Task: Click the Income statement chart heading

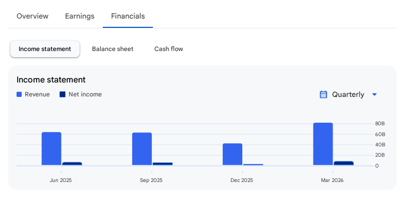Action: [51, 80]
